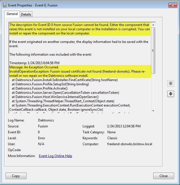Click the Fusion.Server.Open stack line
Viewport: 180px width, 185px height.
[x=65, y=93]
